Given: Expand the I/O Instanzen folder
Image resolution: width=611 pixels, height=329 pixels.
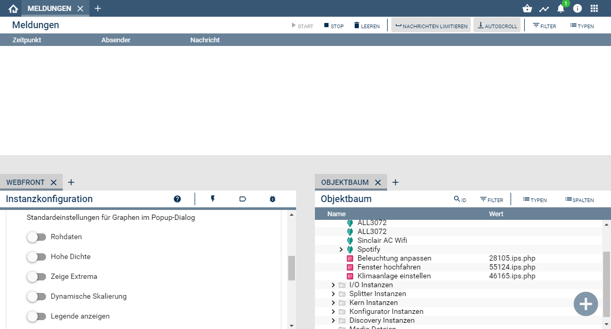Looking at the screenshot, I should (333, 285).
